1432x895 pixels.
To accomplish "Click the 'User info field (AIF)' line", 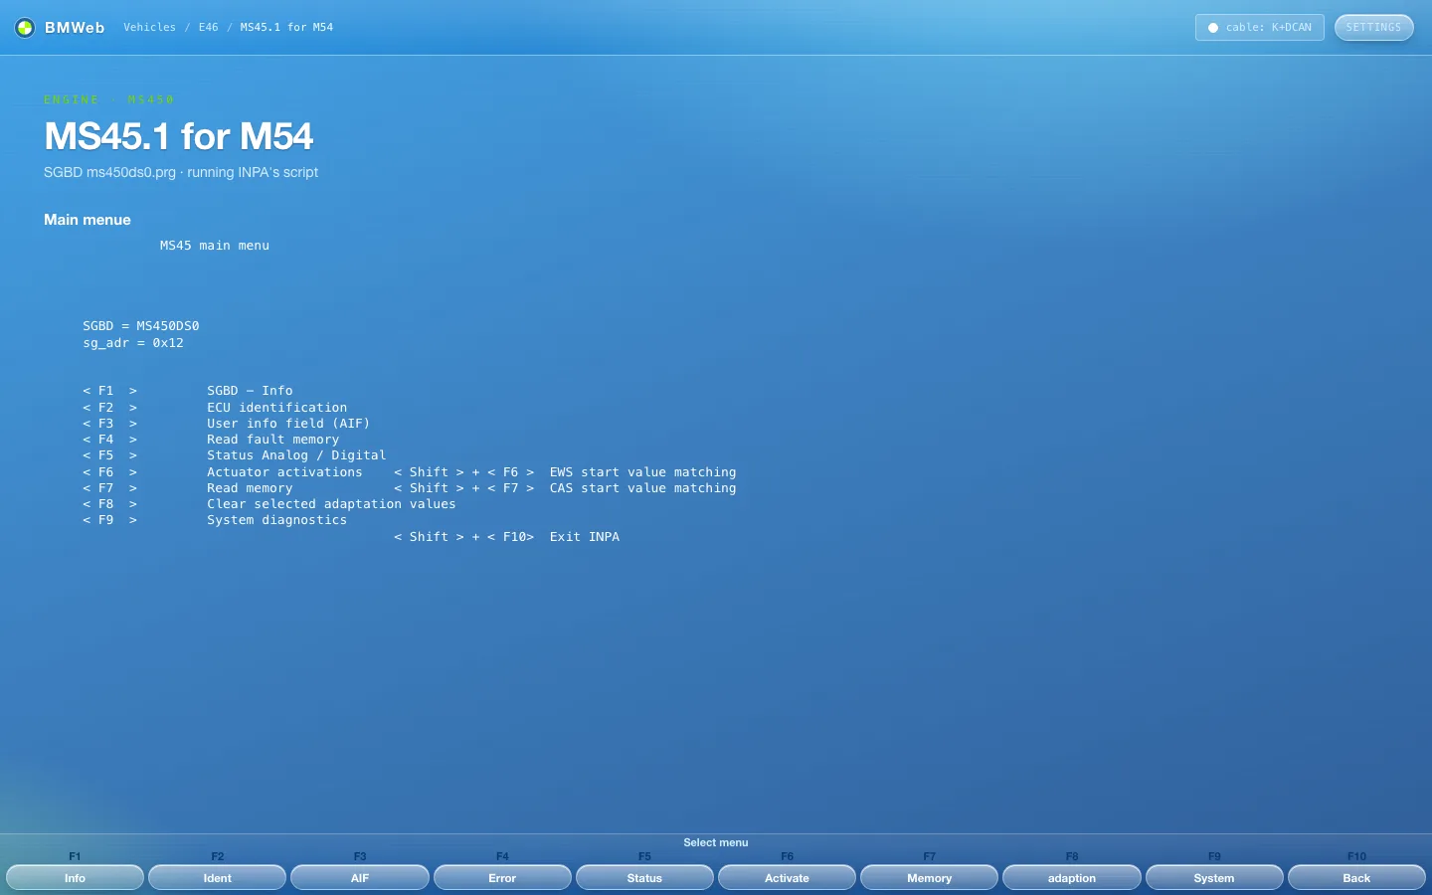I will click(x=288, y=424).
